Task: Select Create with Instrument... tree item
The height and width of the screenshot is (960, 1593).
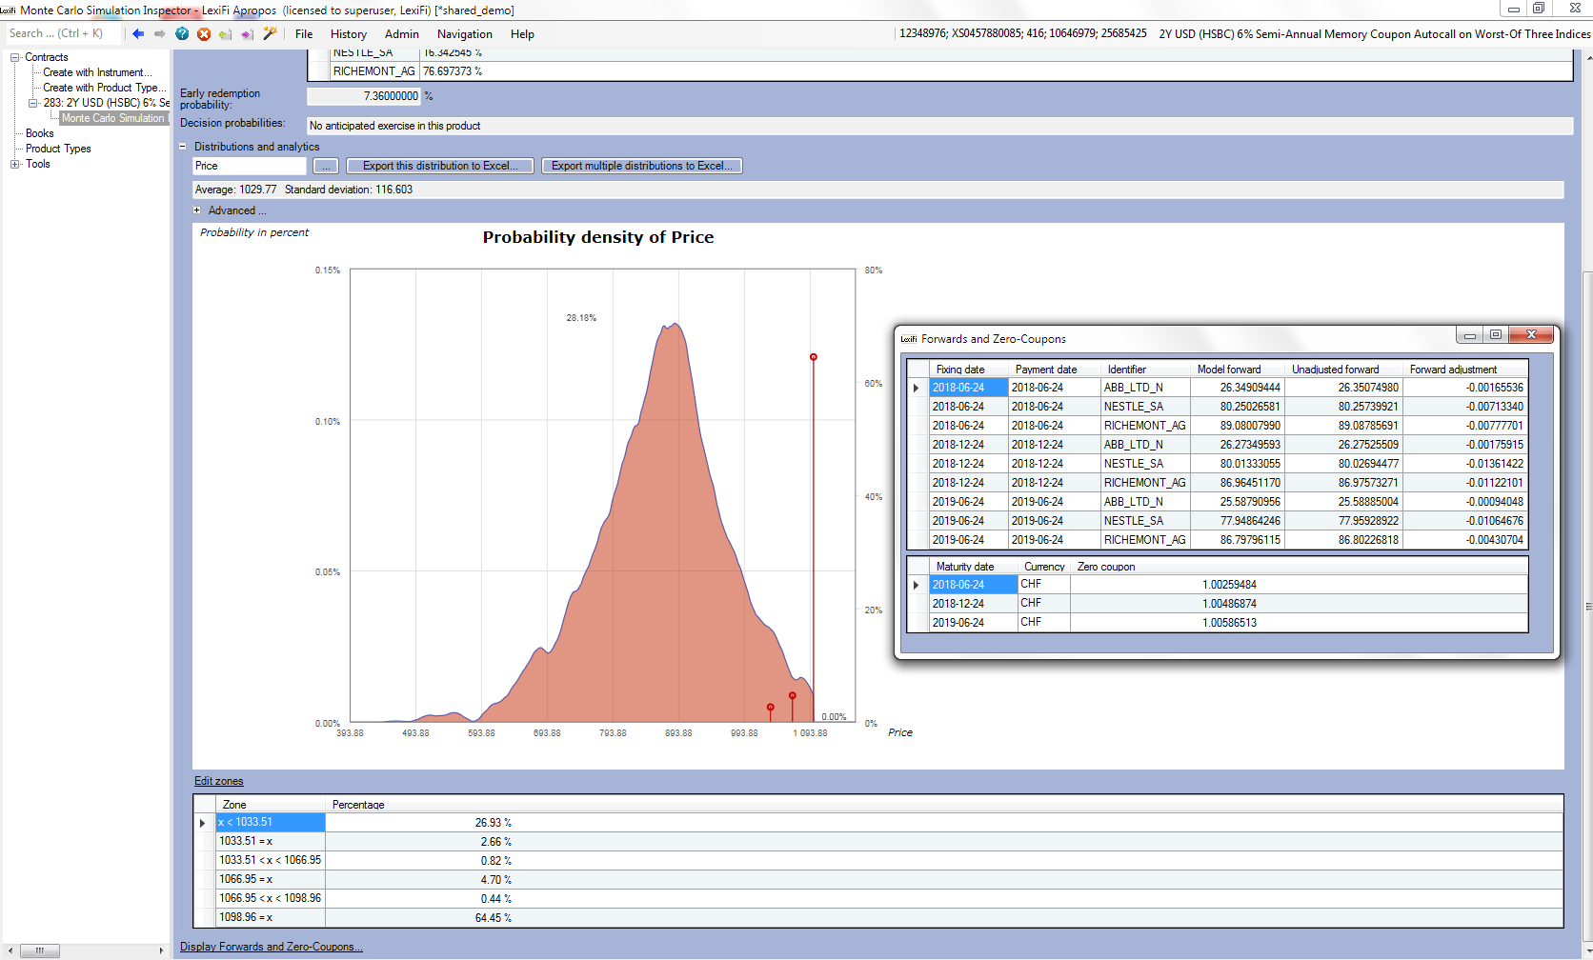Action: click(97, 72)
